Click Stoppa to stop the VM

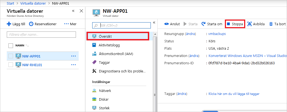[x=235, y=24]
